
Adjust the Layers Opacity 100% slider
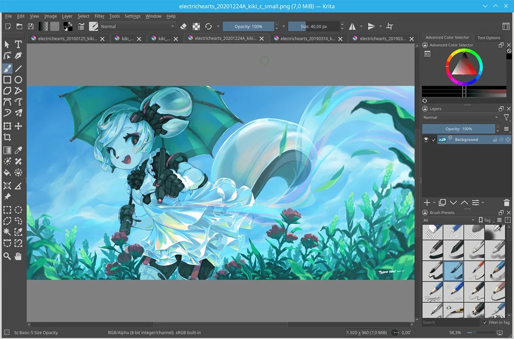458,129
